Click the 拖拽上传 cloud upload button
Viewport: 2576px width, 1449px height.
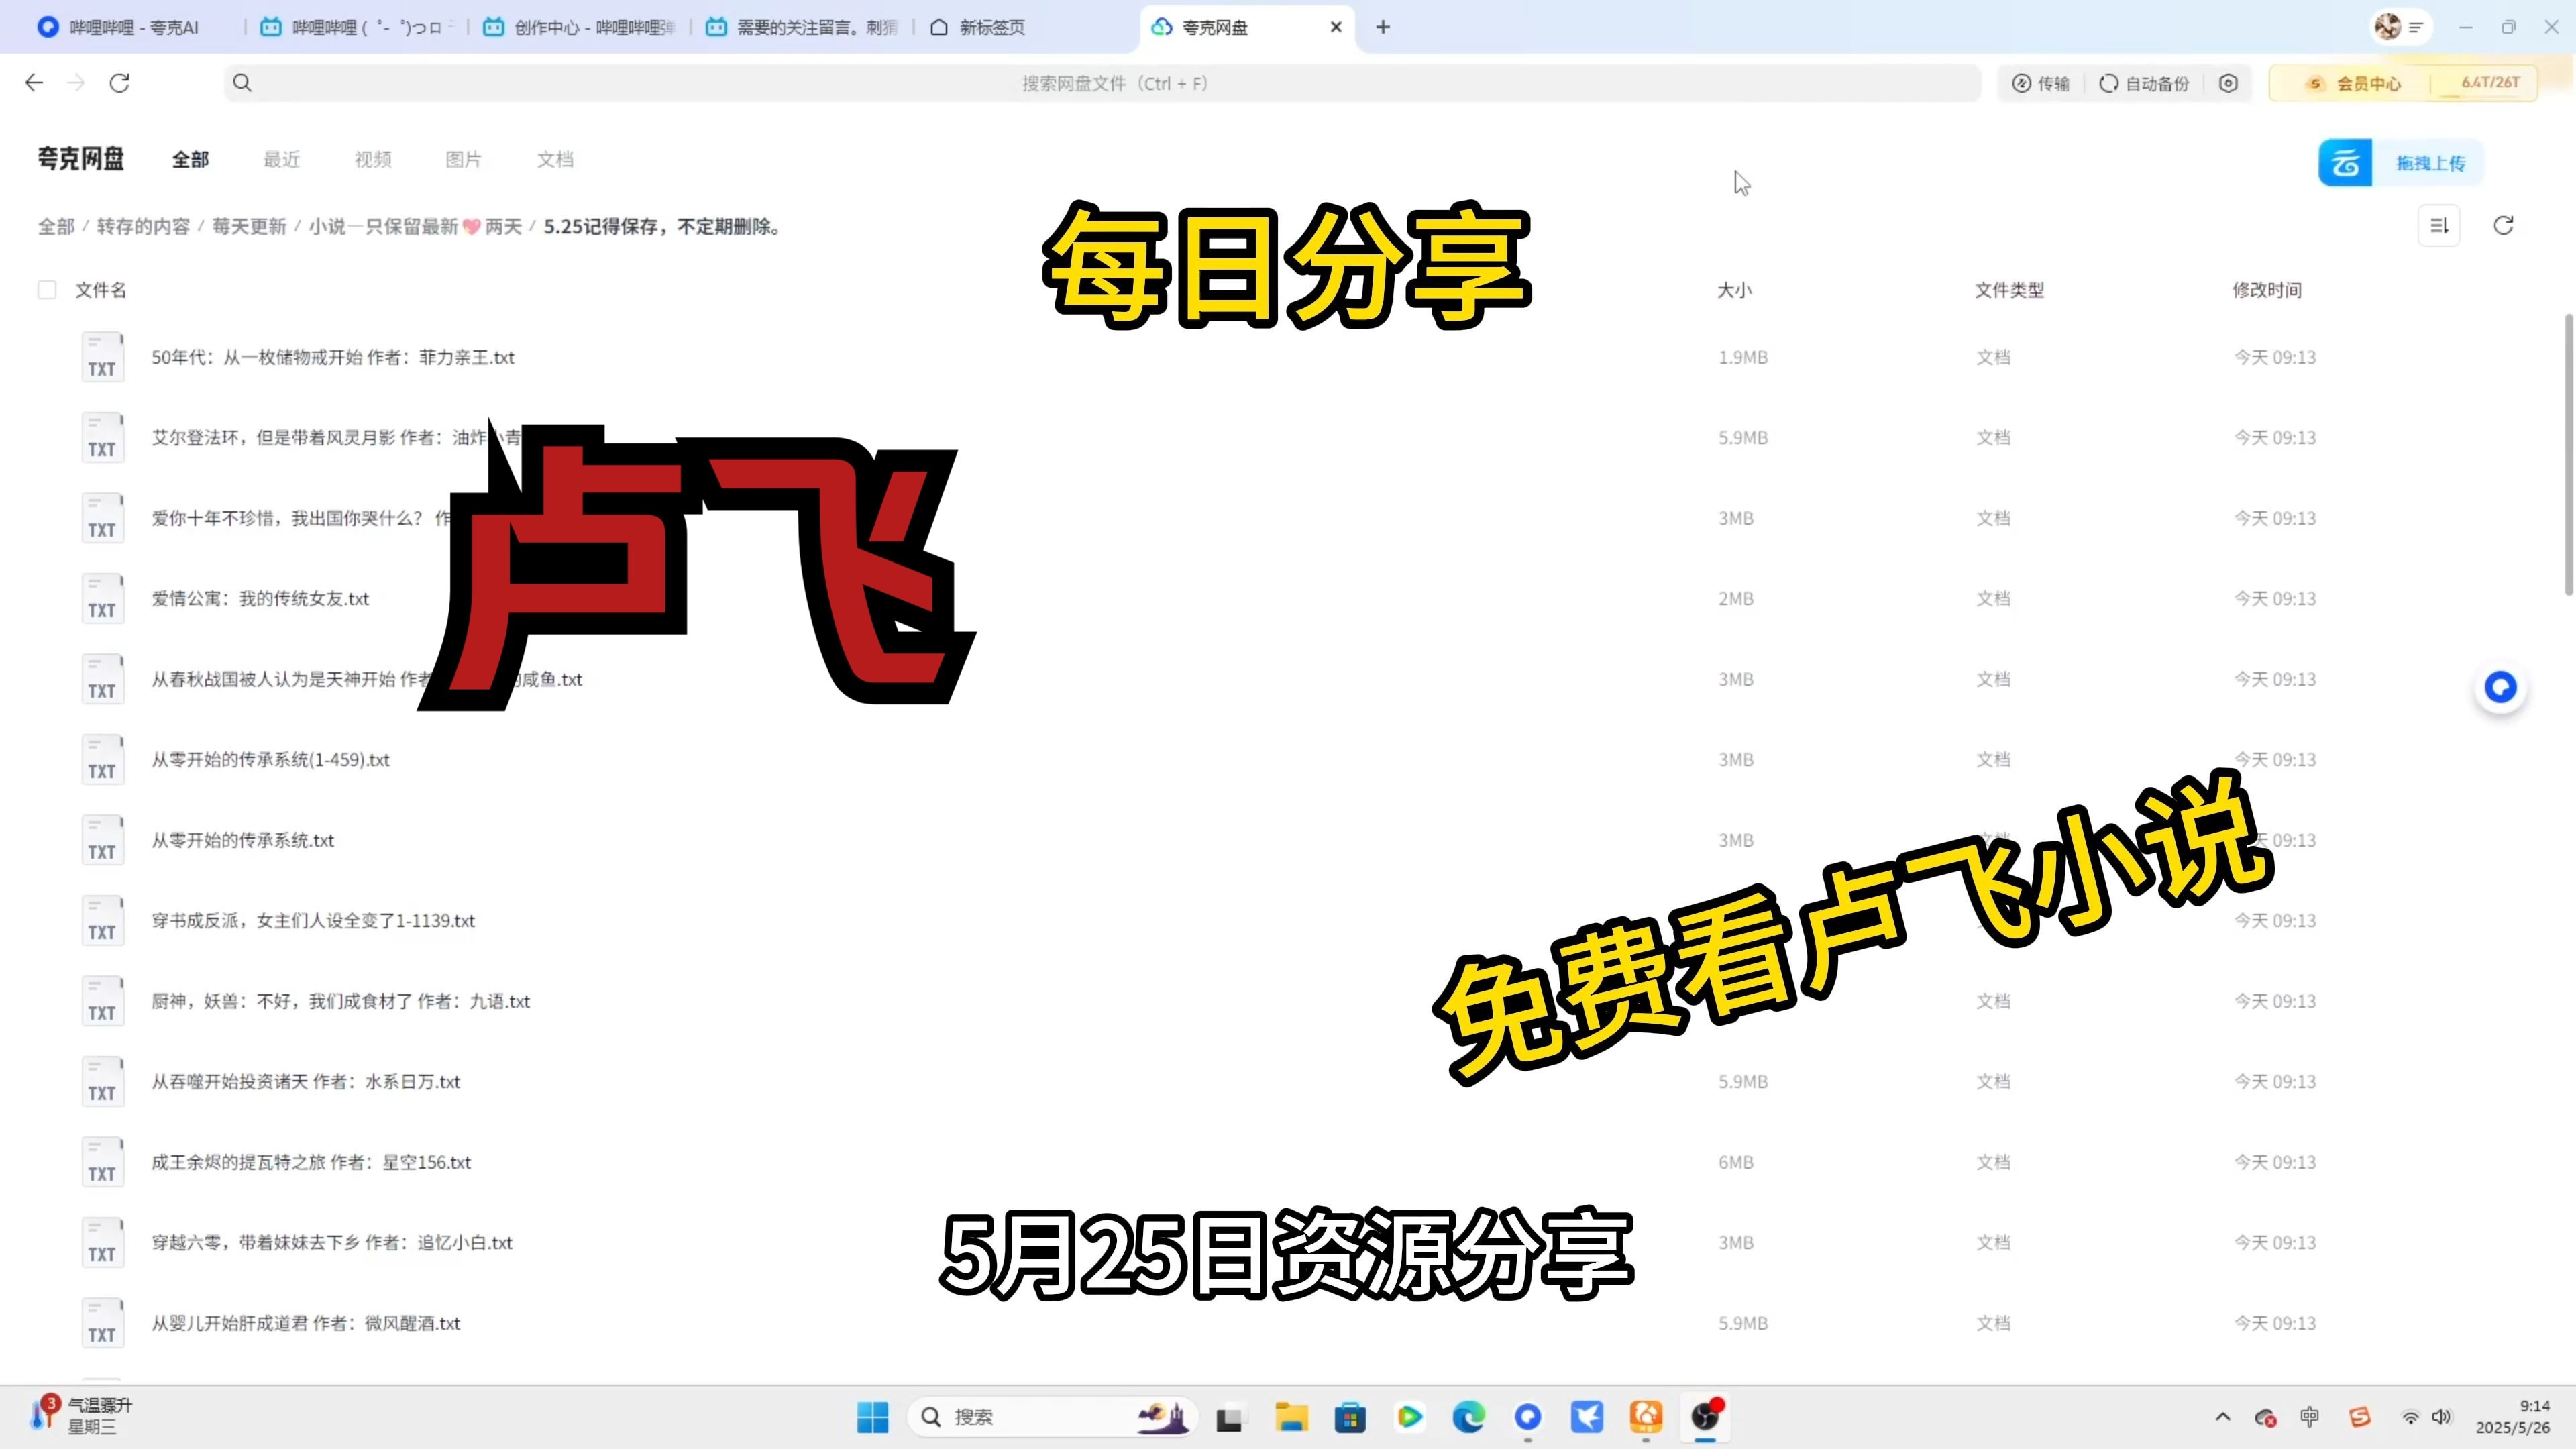tap(2401, 163)
